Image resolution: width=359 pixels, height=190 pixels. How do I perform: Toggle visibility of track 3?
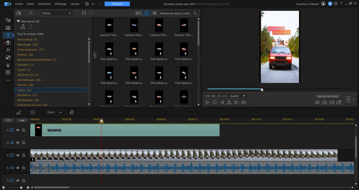click(18, 180)
